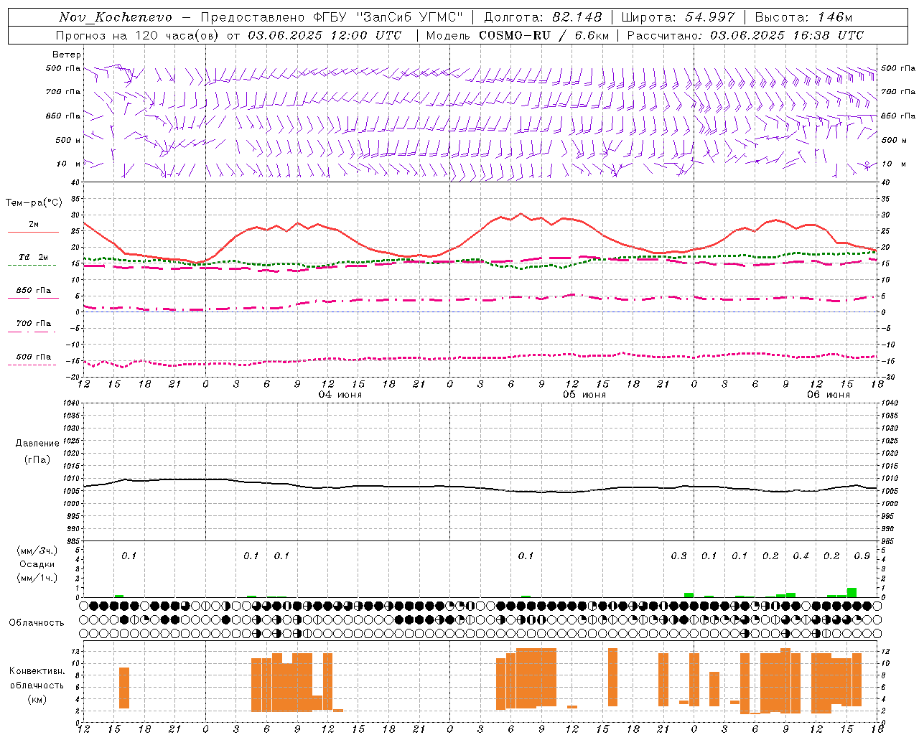Click the word "Предоставлено" in the header
The height and width of the screenshot is (735, 919).
pyautogui.click(x=253, y=17)
